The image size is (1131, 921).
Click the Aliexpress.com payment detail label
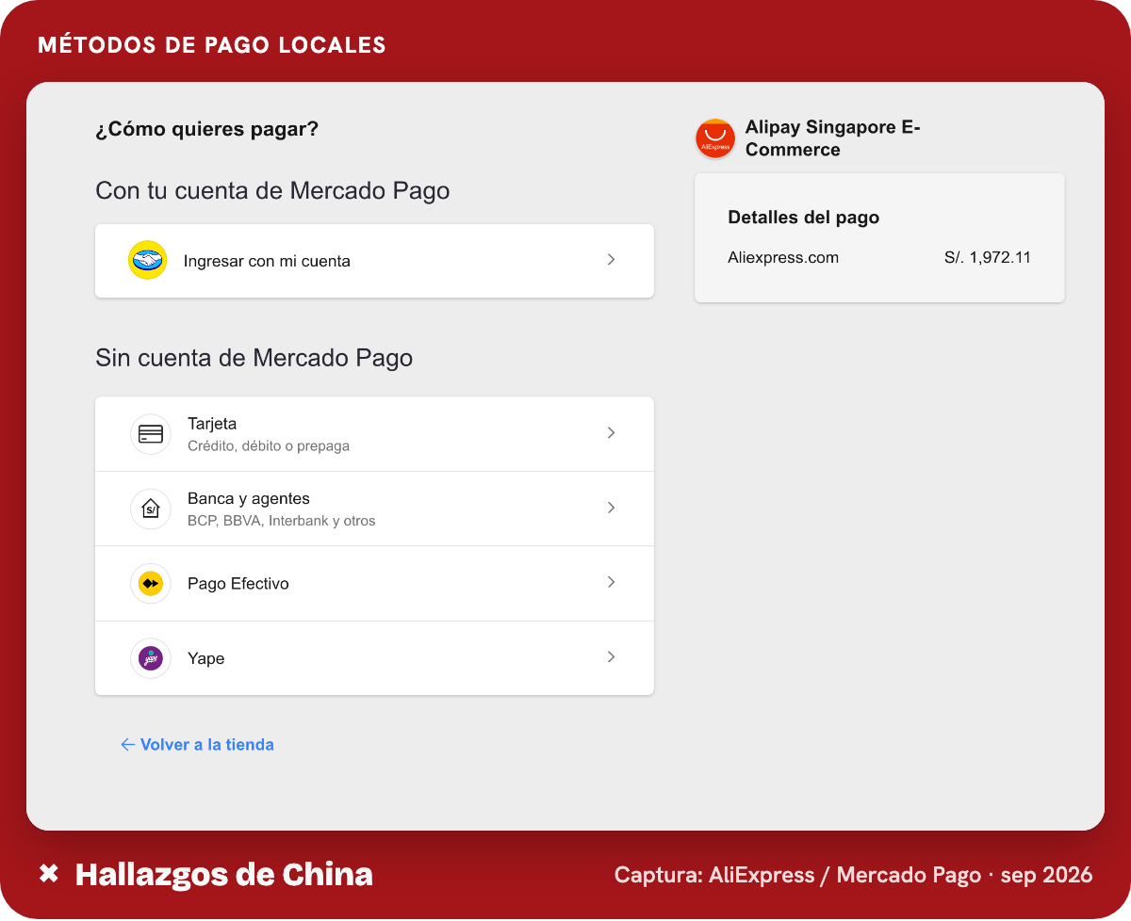pos(783,257)
